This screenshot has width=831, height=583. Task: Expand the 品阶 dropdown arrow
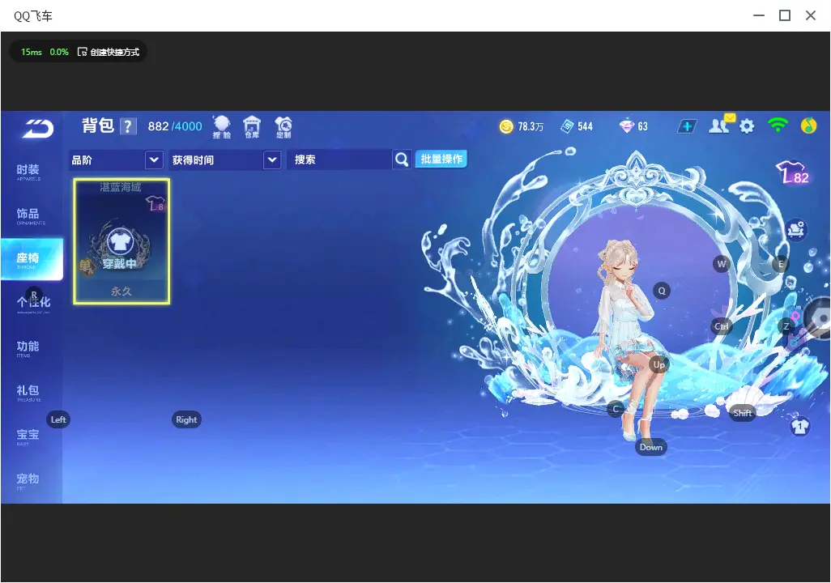click(x=154, y=160)
